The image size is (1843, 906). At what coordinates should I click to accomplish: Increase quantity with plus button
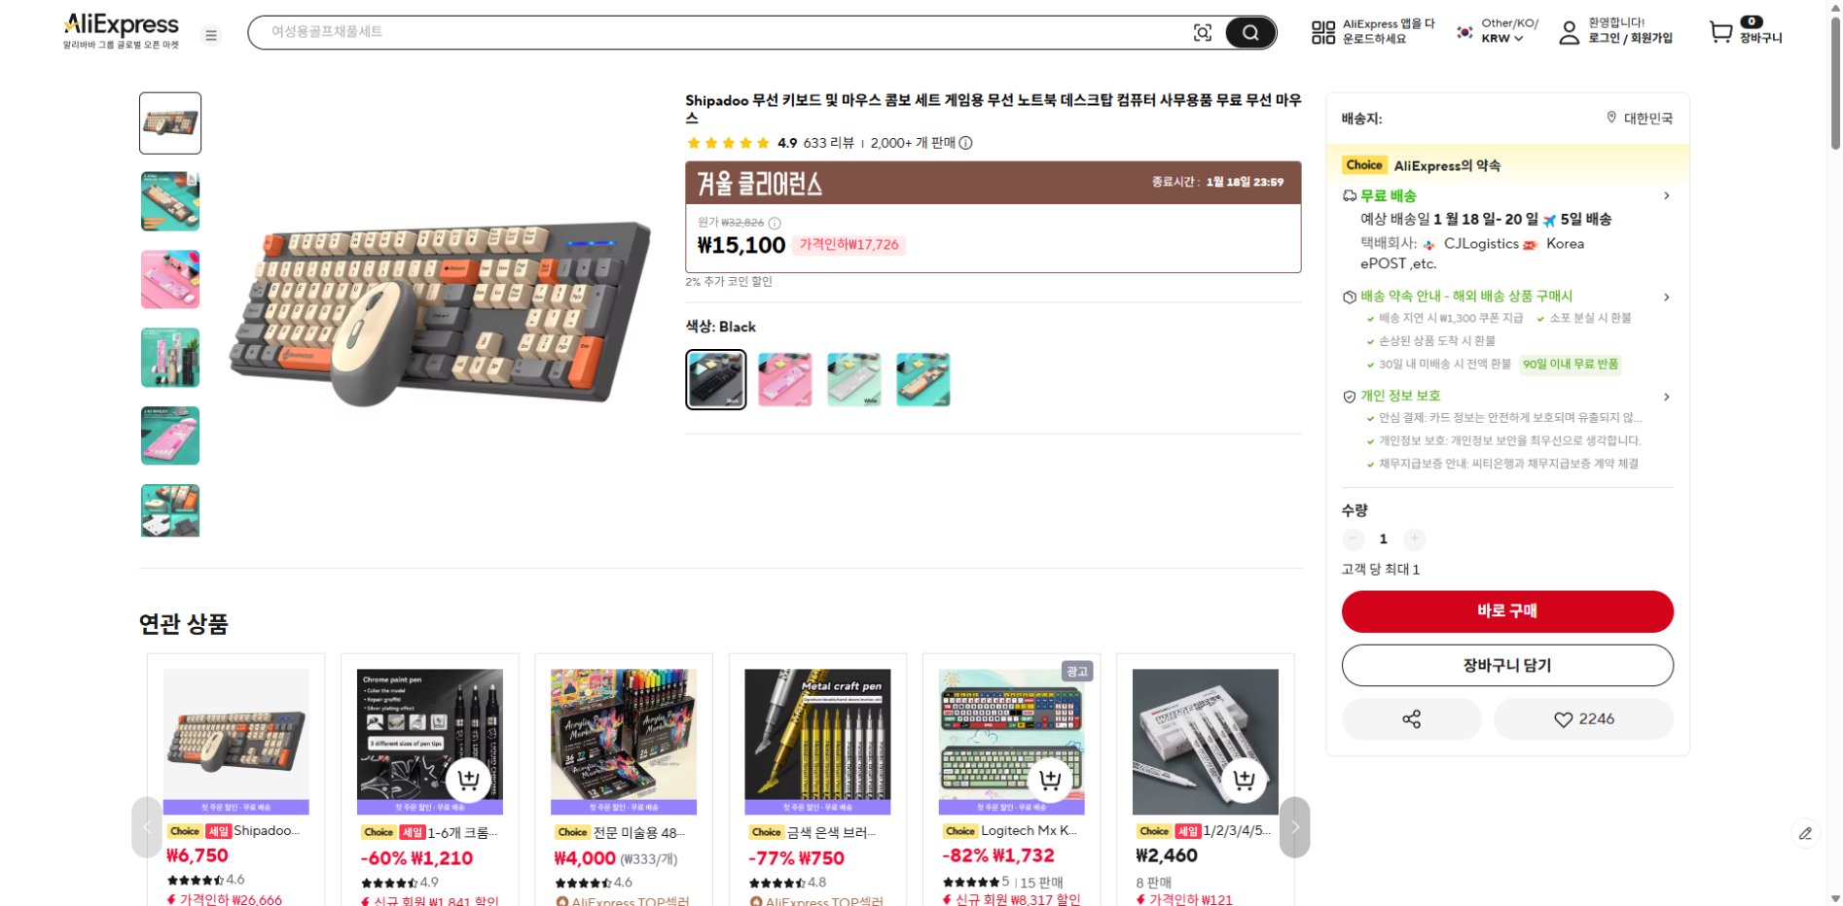1415,539
